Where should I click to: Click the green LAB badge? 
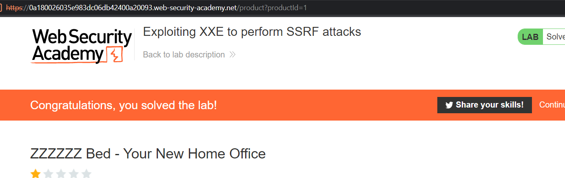[530, 37]
